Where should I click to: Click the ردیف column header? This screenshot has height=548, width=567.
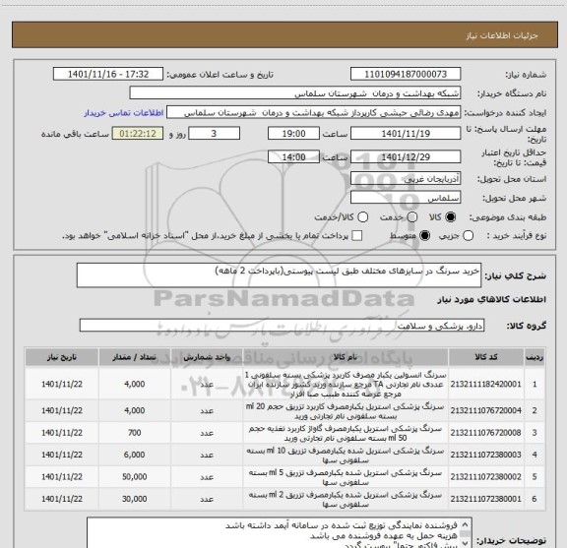(535, 357)
